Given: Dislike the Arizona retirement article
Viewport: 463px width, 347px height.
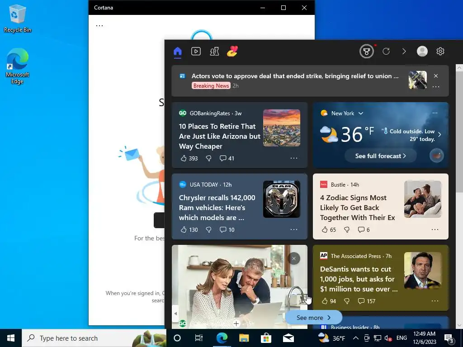Looking at the screenshot, I should (208, 159).
